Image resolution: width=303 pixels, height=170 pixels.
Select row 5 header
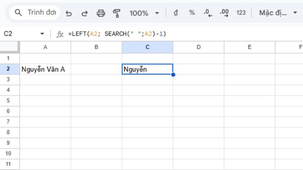[10, 101]
